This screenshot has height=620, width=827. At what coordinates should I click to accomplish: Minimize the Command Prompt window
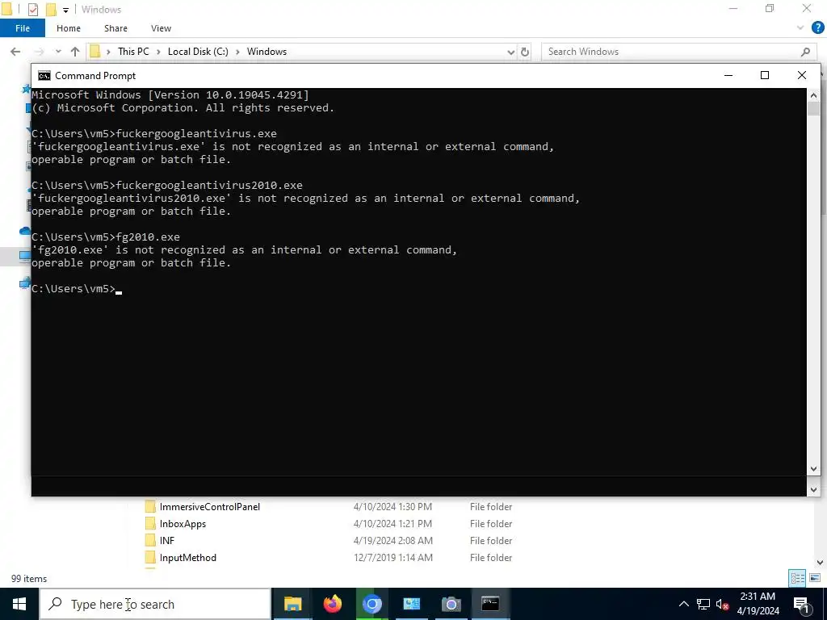click(x=728, y=76)
